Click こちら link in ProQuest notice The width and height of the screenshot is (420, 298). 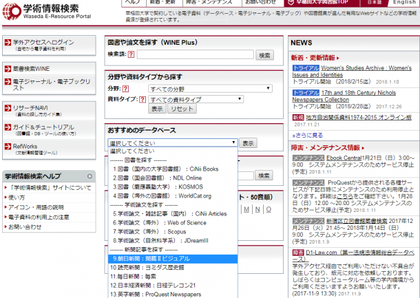tap(344, 196)
